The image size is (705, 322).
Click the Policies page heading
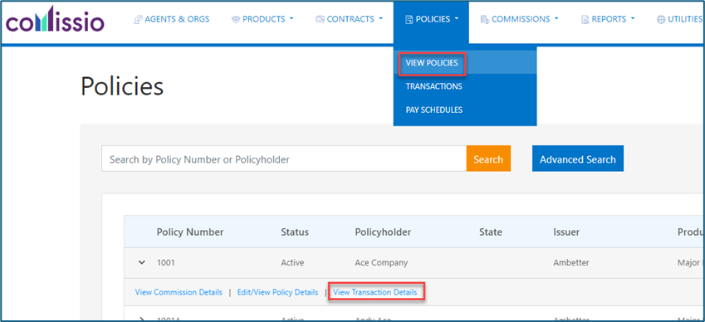pos(122,86)
